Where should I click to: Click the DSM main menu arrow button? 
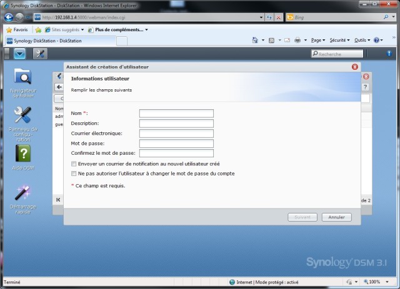point(20,54)
